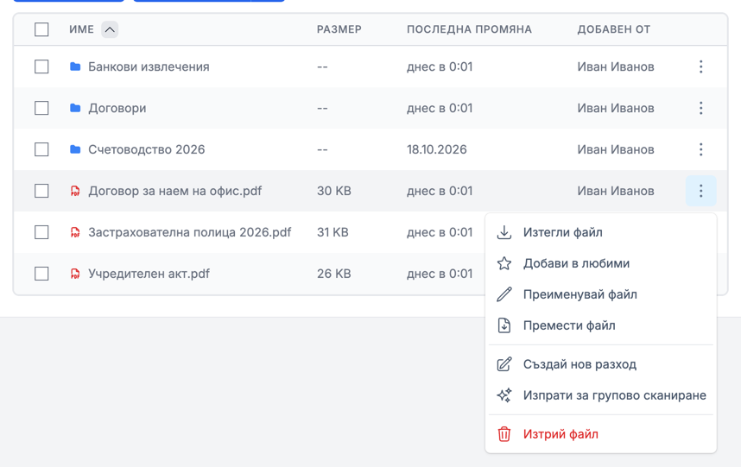Check the box for Счетоводство 2026

click(x=41, y=149)
